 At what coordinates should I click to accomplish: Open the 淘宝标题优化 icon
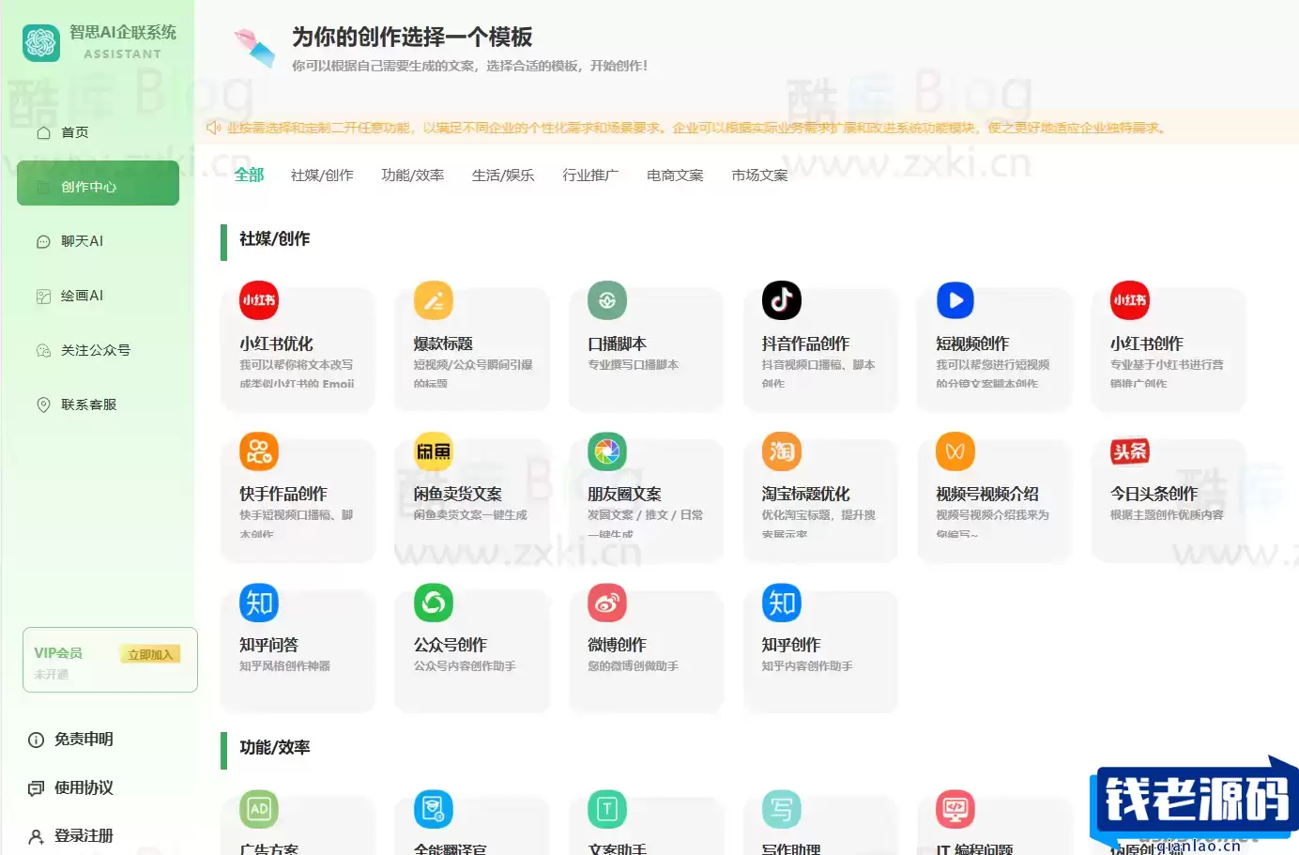[782, 451]
